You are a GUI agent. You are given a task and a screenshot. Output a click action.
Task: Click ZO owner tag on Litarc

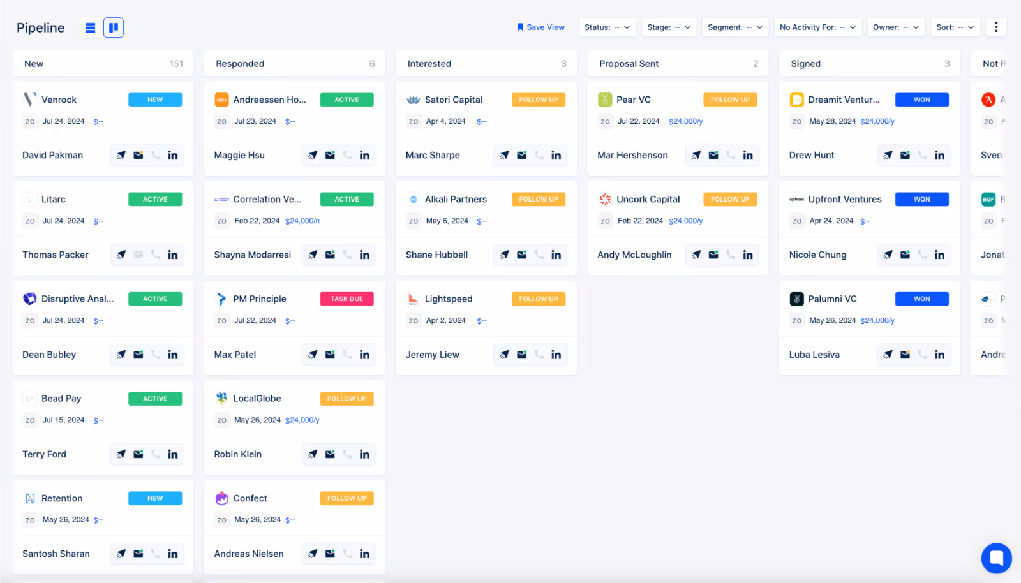tap(30, 221)
